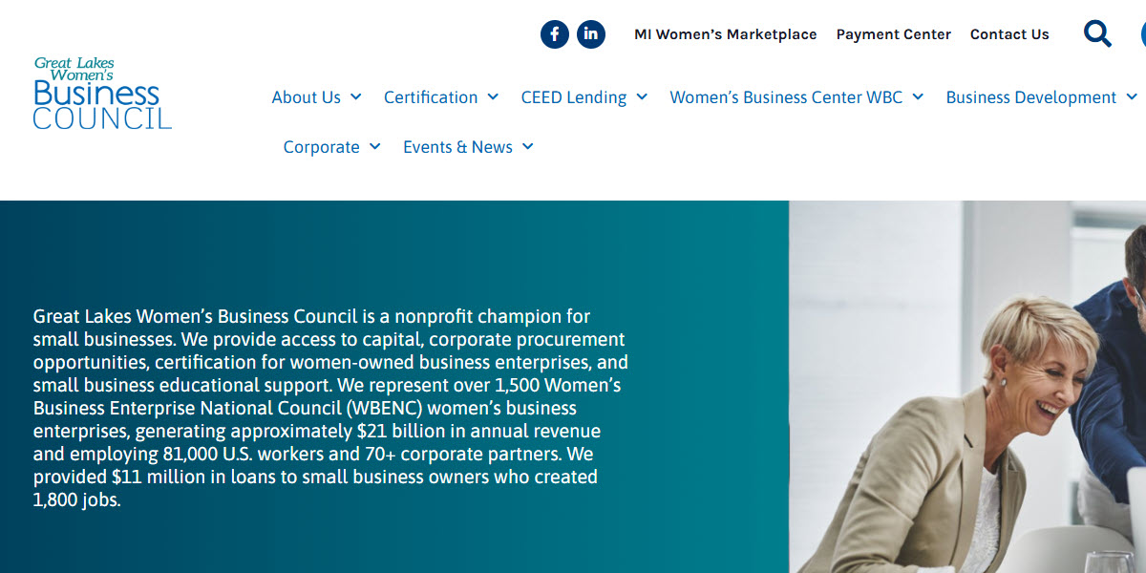Select the About Us menu item
The image size is (1146, 573).
pos(307,96)
